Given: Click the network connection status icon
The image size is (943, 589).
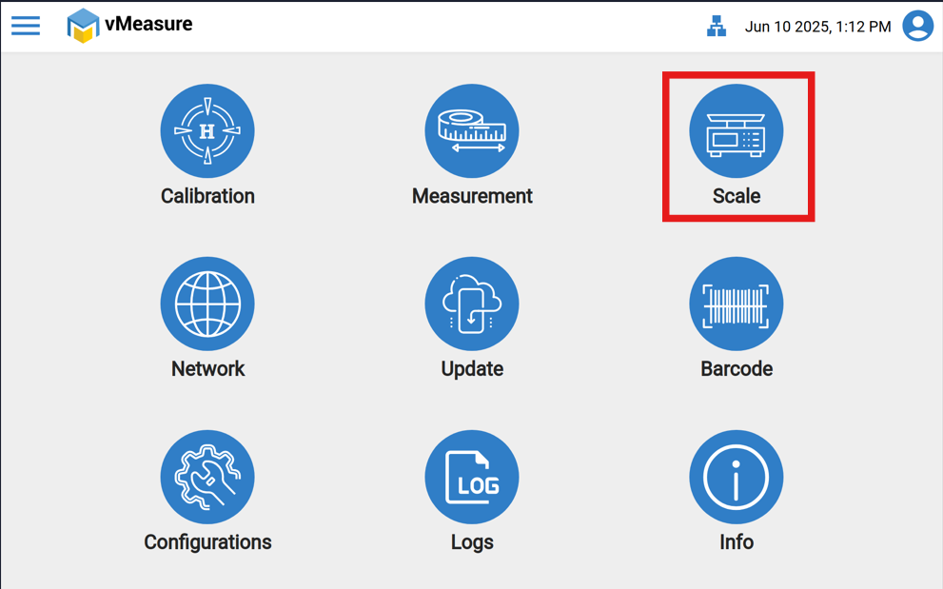Looking at the screenshot, I should tap(717, 27).
